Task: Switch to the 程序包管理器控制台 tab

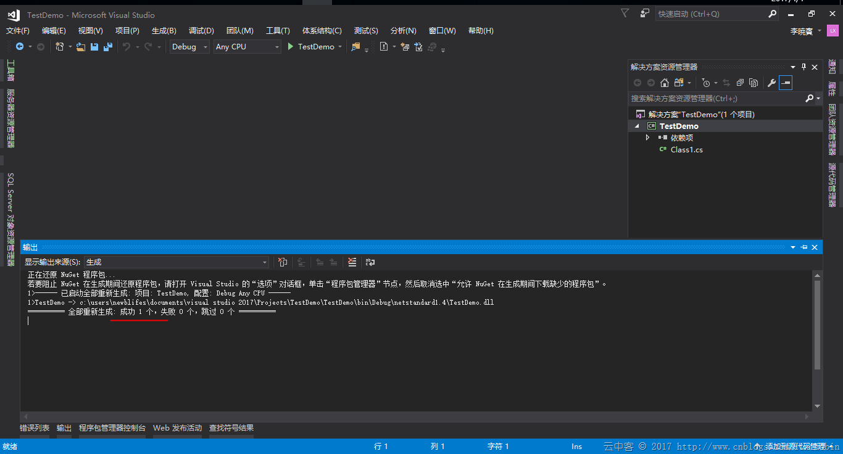Action: click(112, 428)
